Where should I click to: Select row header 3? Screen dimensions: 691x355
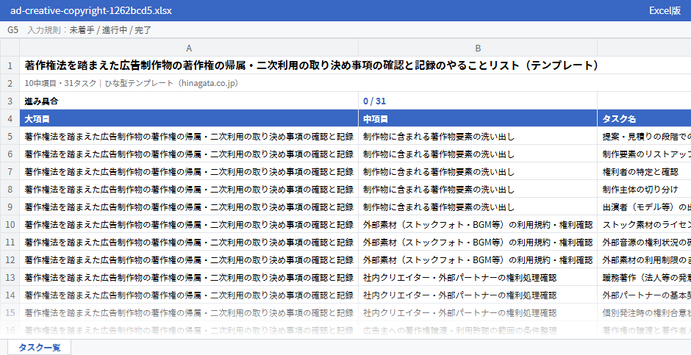pyautogui.click(x=10, y=101)
